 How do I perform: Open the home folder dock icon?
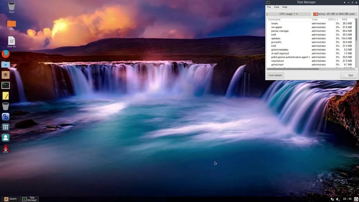(x=6, y=65)
